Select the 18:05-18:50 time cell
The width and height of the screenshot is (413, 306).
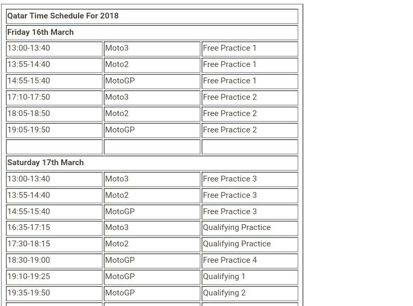click(28, 113)
